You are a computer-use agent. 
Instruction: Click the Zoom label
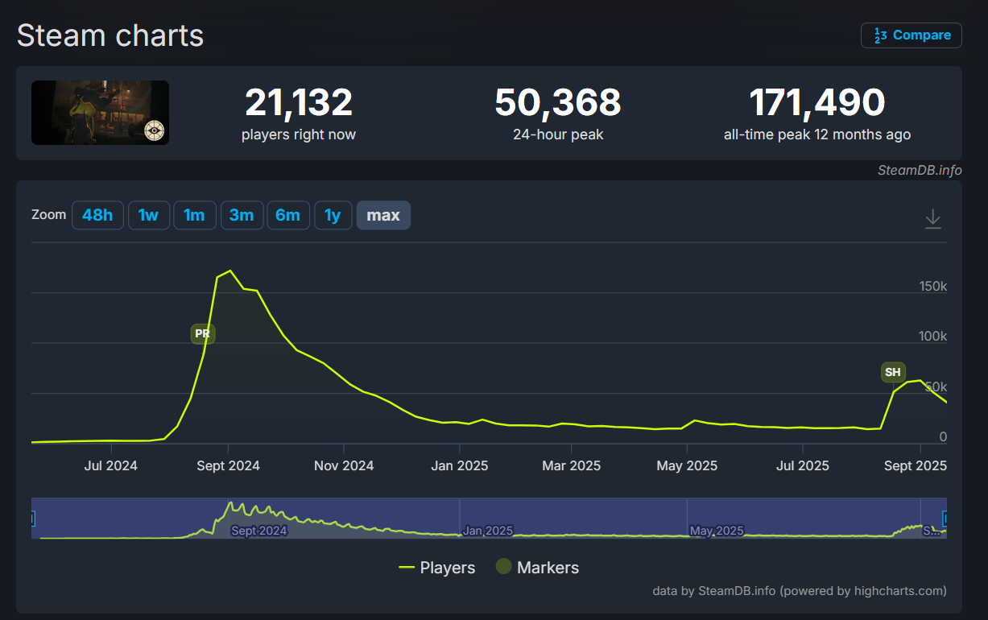click(48, 215)
